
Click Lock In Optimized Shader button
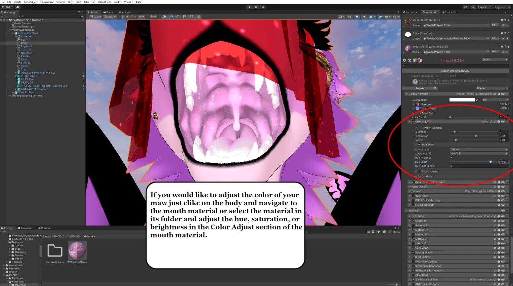pos(455,71)
